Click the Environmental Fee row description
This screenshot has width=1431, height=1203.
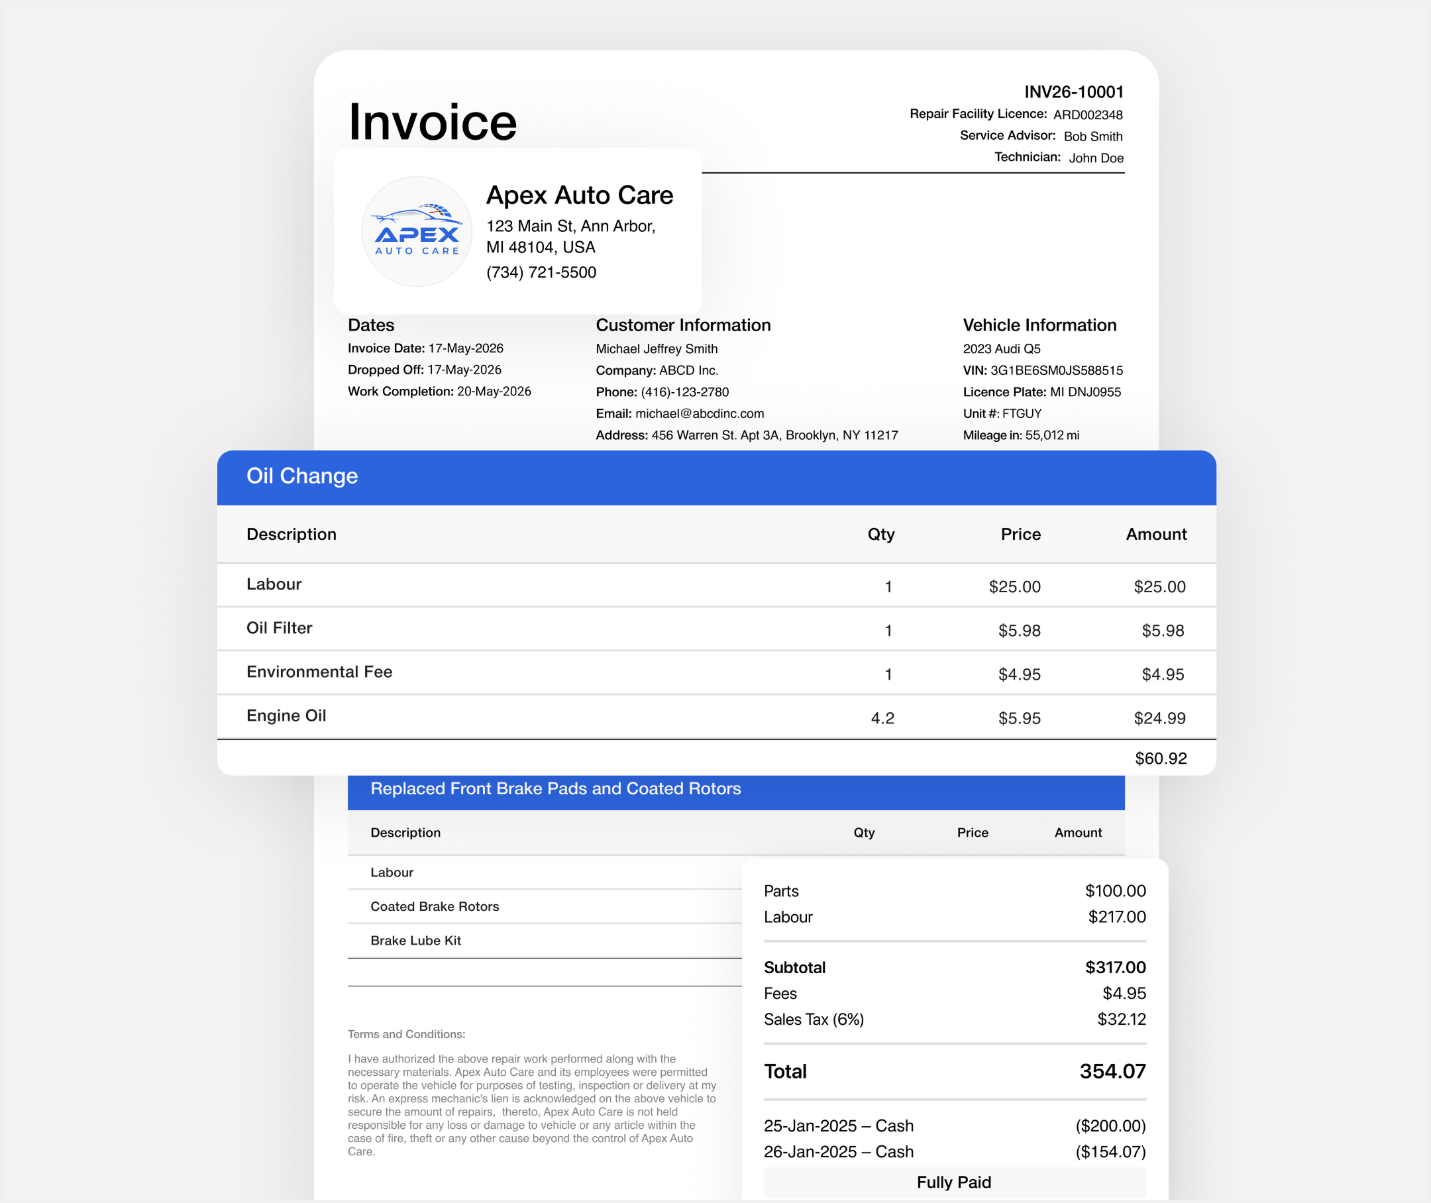[x=319, y=672]
